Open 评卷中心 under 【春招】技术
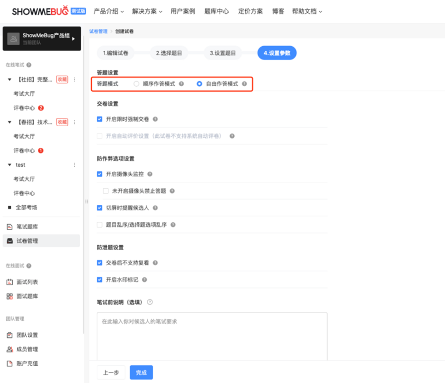The image size is (445, 383). point(24,151)
